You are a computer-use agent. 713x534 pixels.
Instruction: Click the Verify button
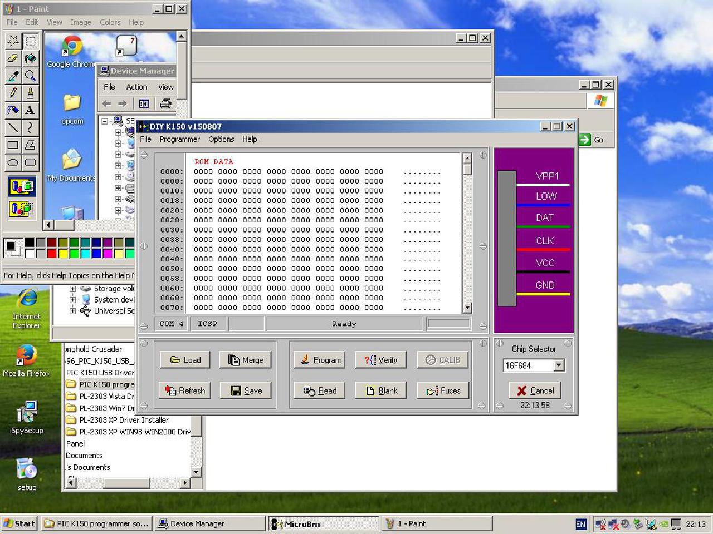point(381,360)
